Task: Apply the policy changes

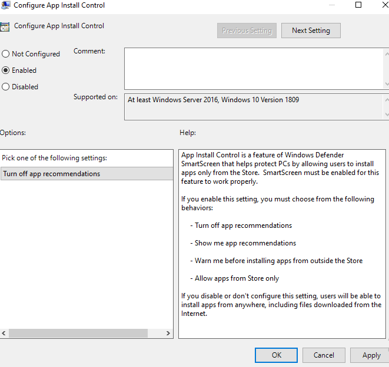Action: [x=370, y=355]
